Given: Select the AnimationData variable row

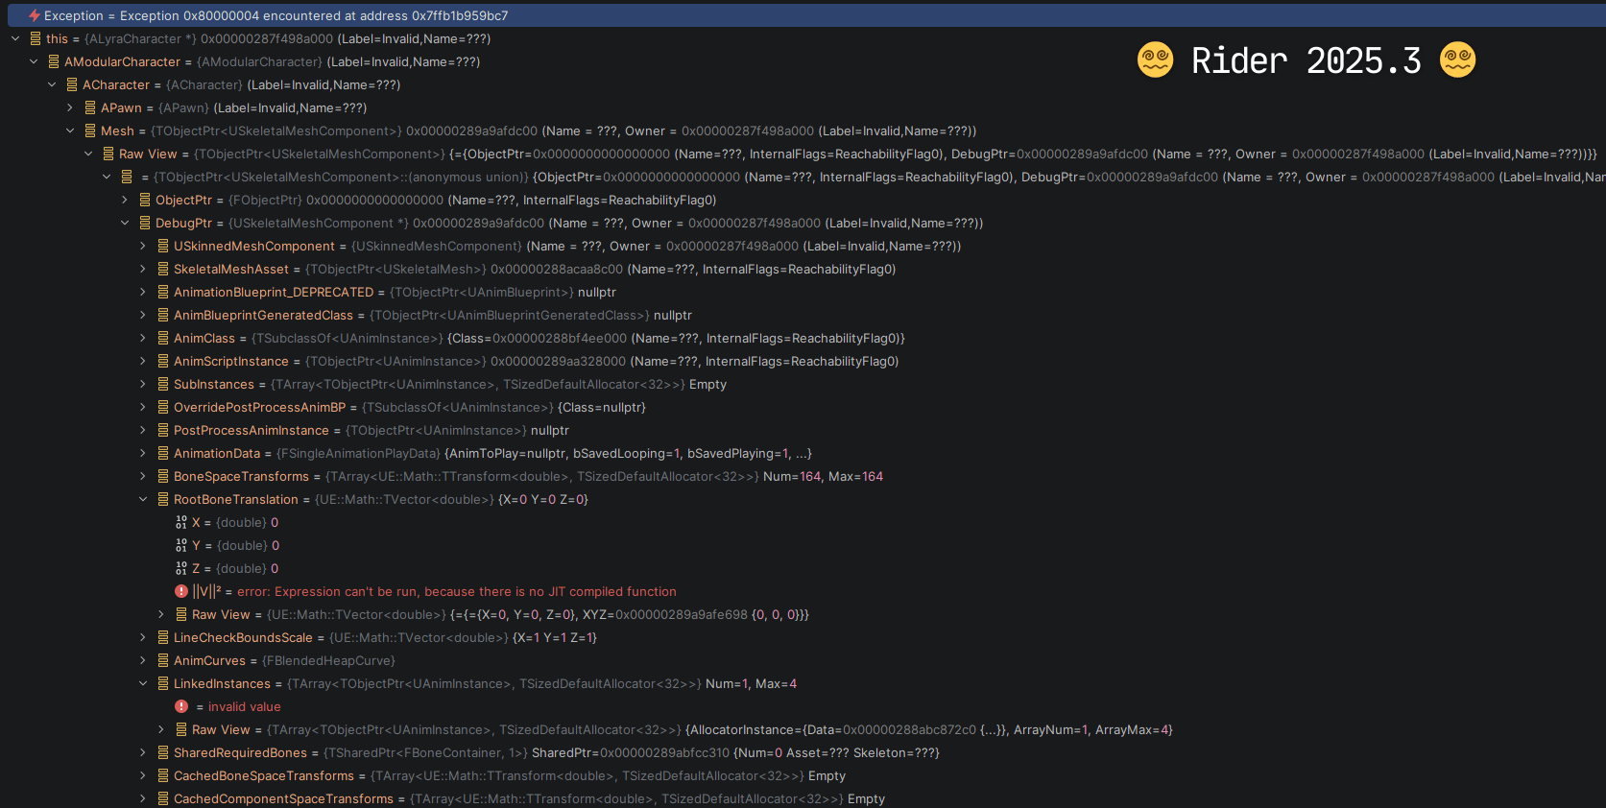Looking at the screenshot, I should (217, 454).
